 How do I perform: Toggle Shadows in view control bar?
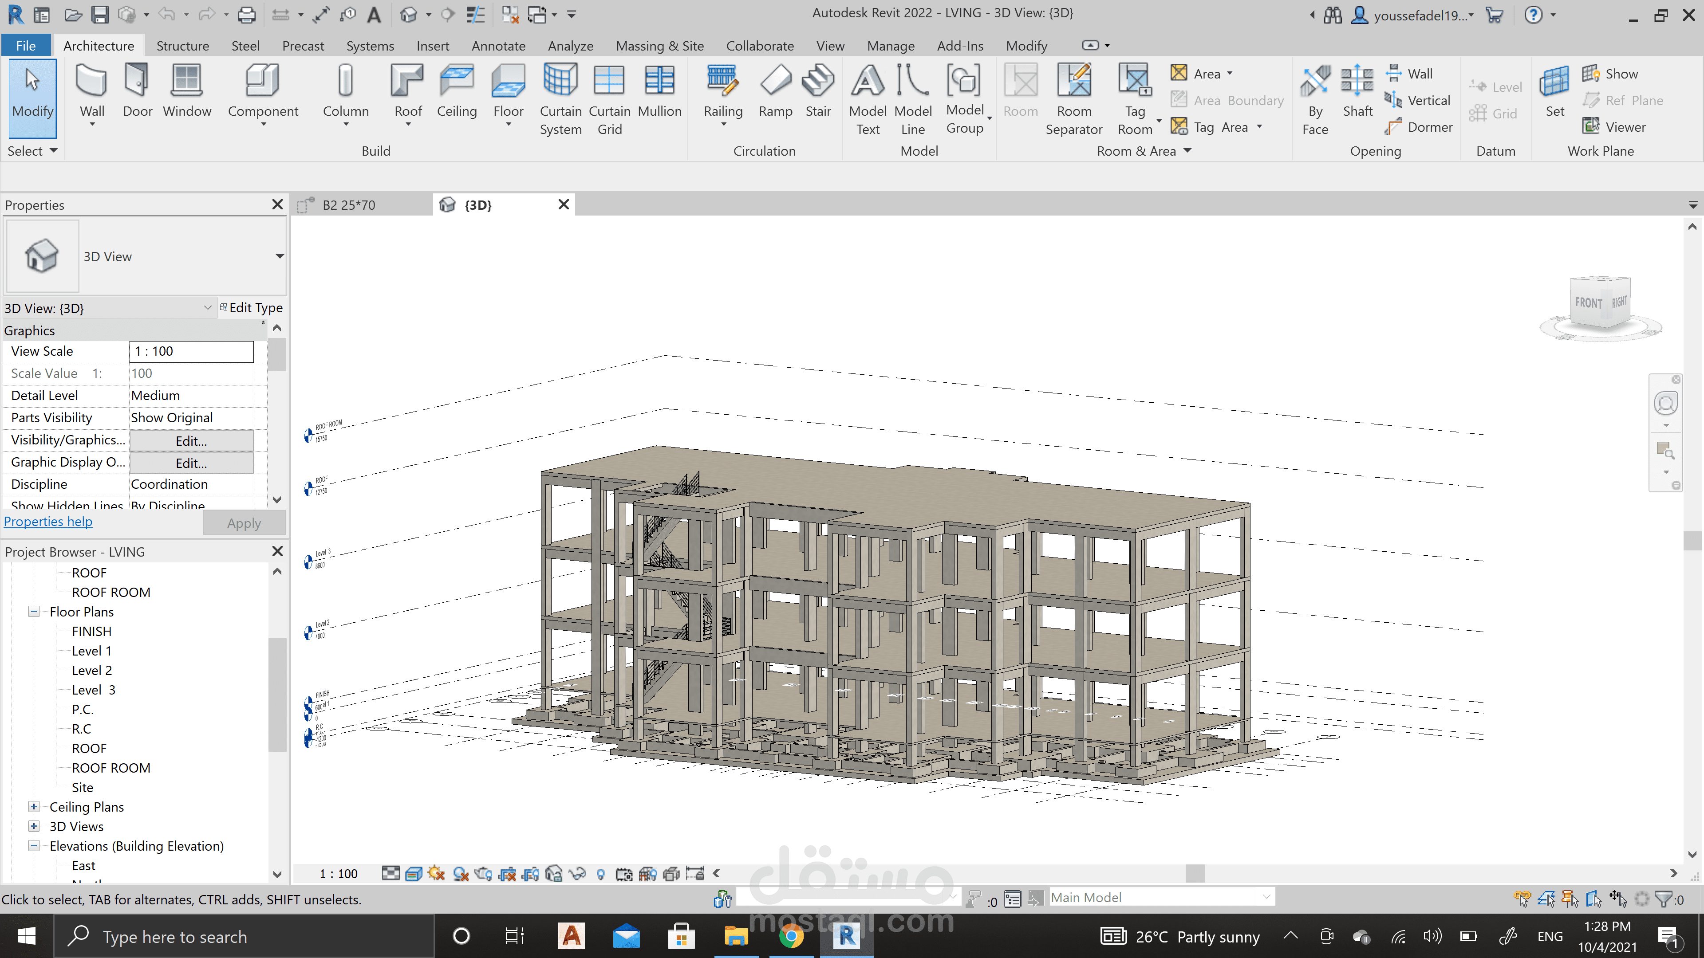click(461, 873)
